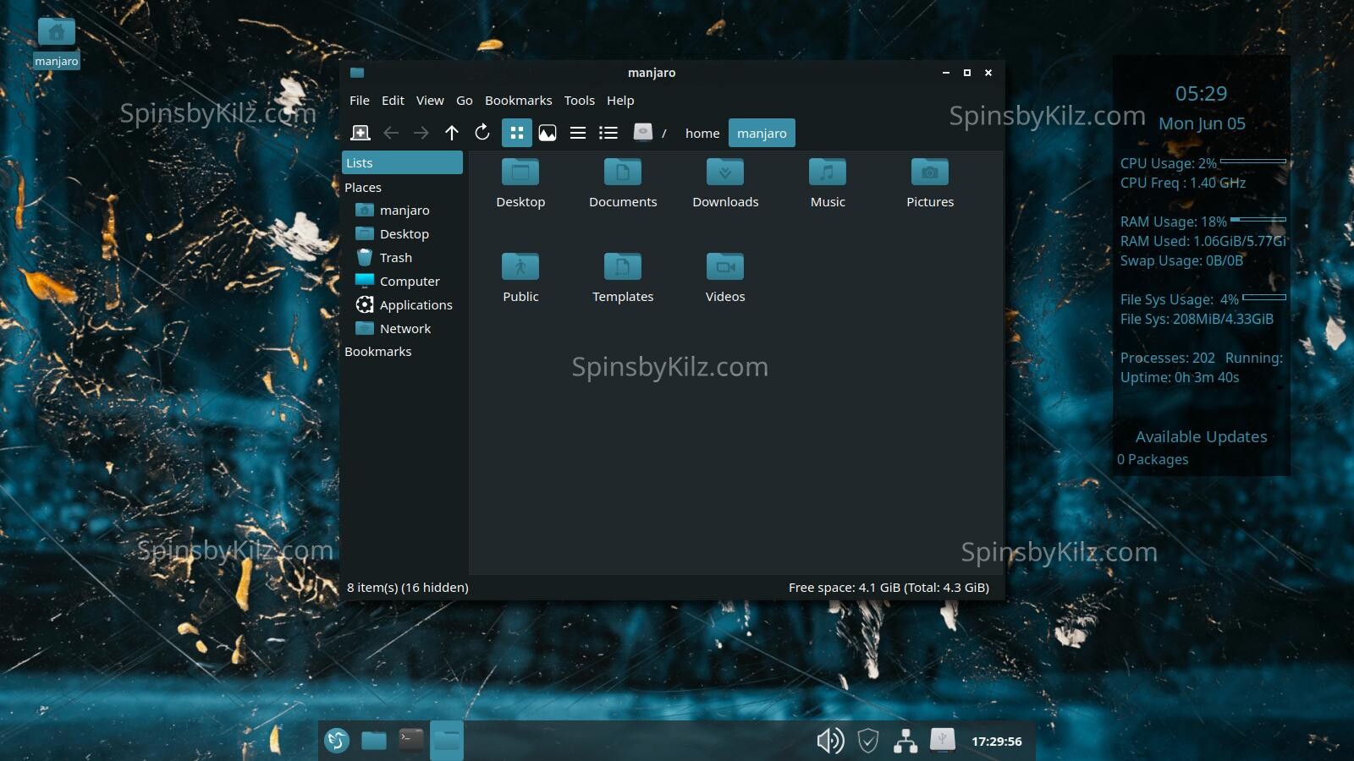Open the terminal from the taskbar
Viewport: 1354px width, 761px height.
coord(411,741)
